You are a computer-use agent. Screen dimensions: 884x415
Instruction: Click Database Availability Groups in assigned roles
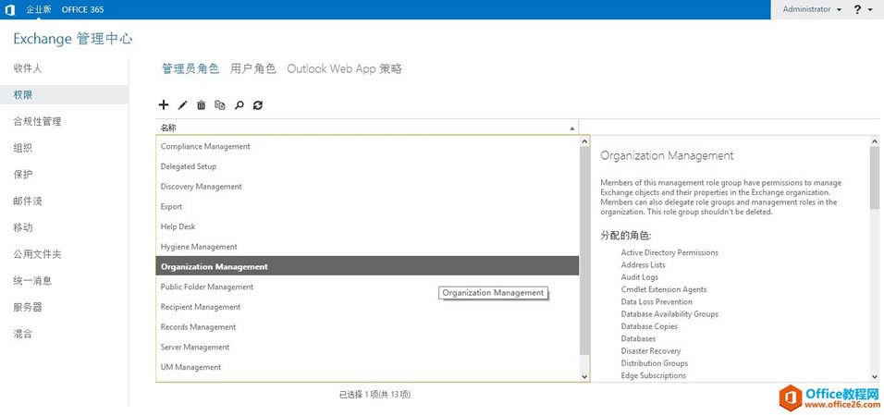point(669,314)
